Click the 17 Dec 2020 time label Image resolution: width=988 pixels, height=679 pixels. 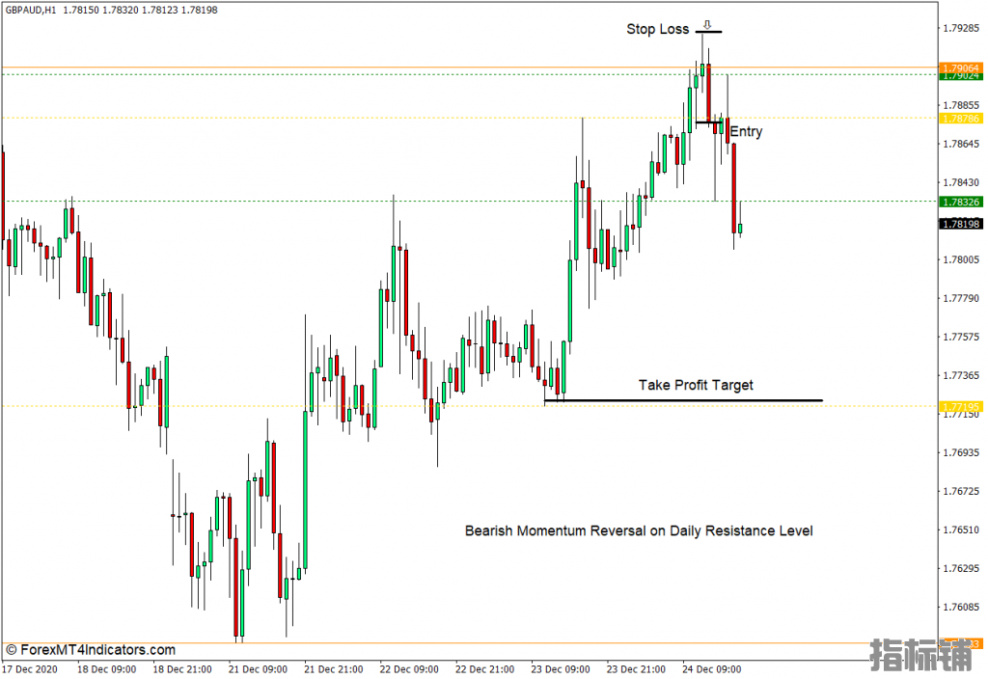coord(30,669)
